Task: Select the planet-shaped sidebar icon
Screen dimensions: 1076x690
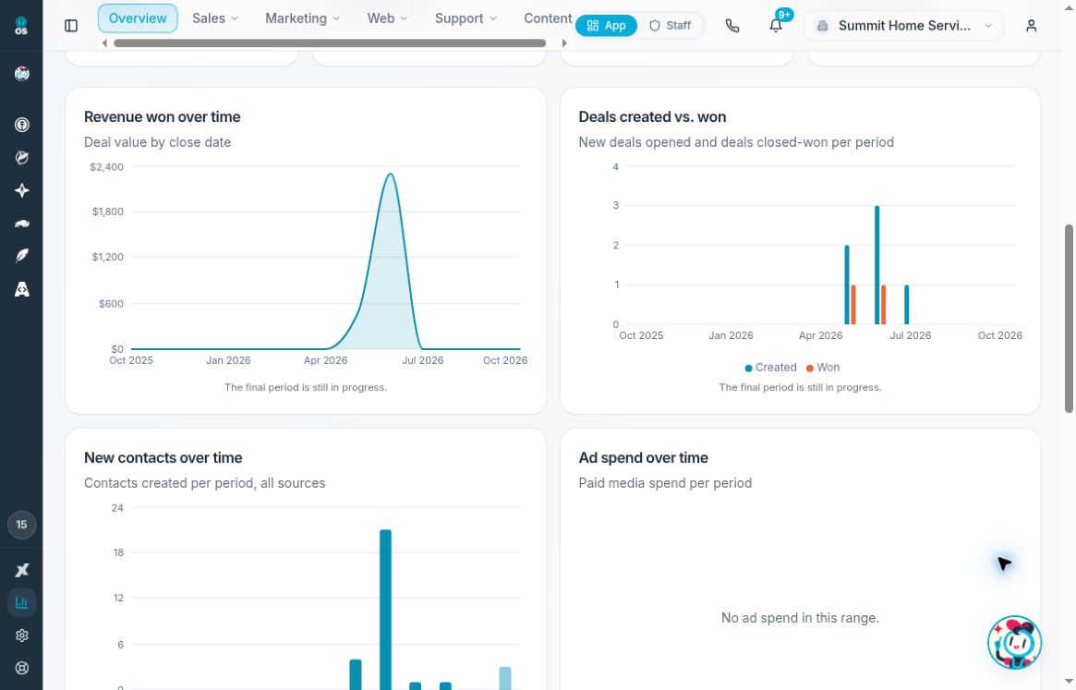Action: tap(22, 158)
